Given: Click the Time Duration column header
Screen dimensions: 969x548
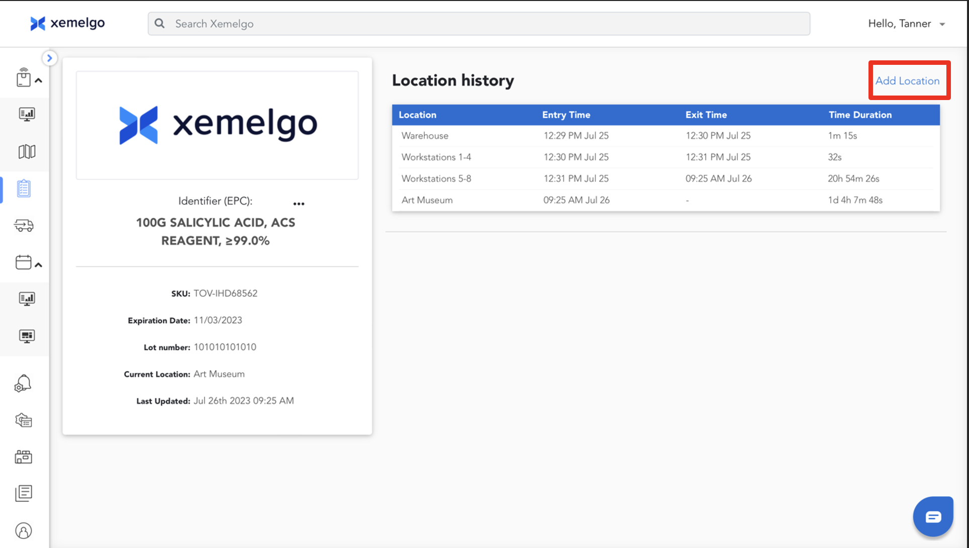Looking at the screenshot, I should tap(860, 115).
